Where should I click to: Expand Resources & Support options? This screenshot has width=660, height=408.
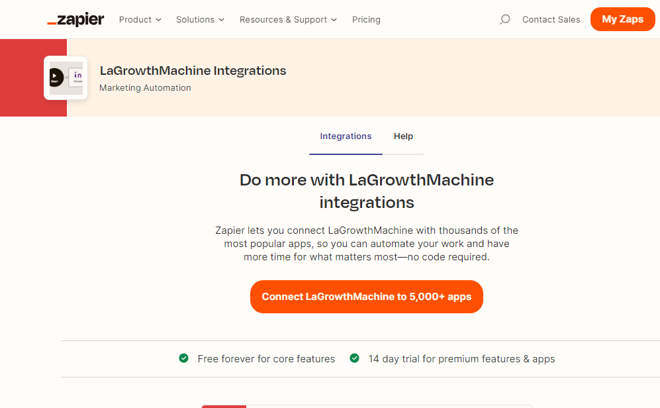coord(288,19)
